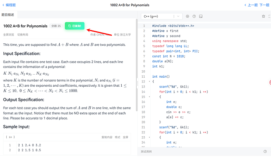
Task: Click the code line 'typedef long long LL;'
Action: tap(170, 46)
